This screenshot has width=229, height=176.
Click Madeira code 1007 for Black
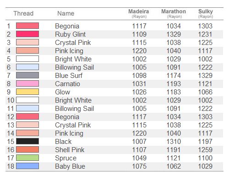pyautogui.click(x=139, y=142)
